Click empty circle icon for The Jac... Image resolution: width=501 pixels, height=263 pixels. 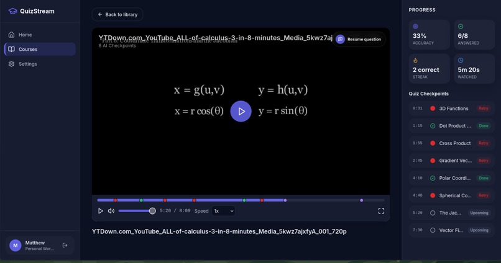tap(433, 213)
